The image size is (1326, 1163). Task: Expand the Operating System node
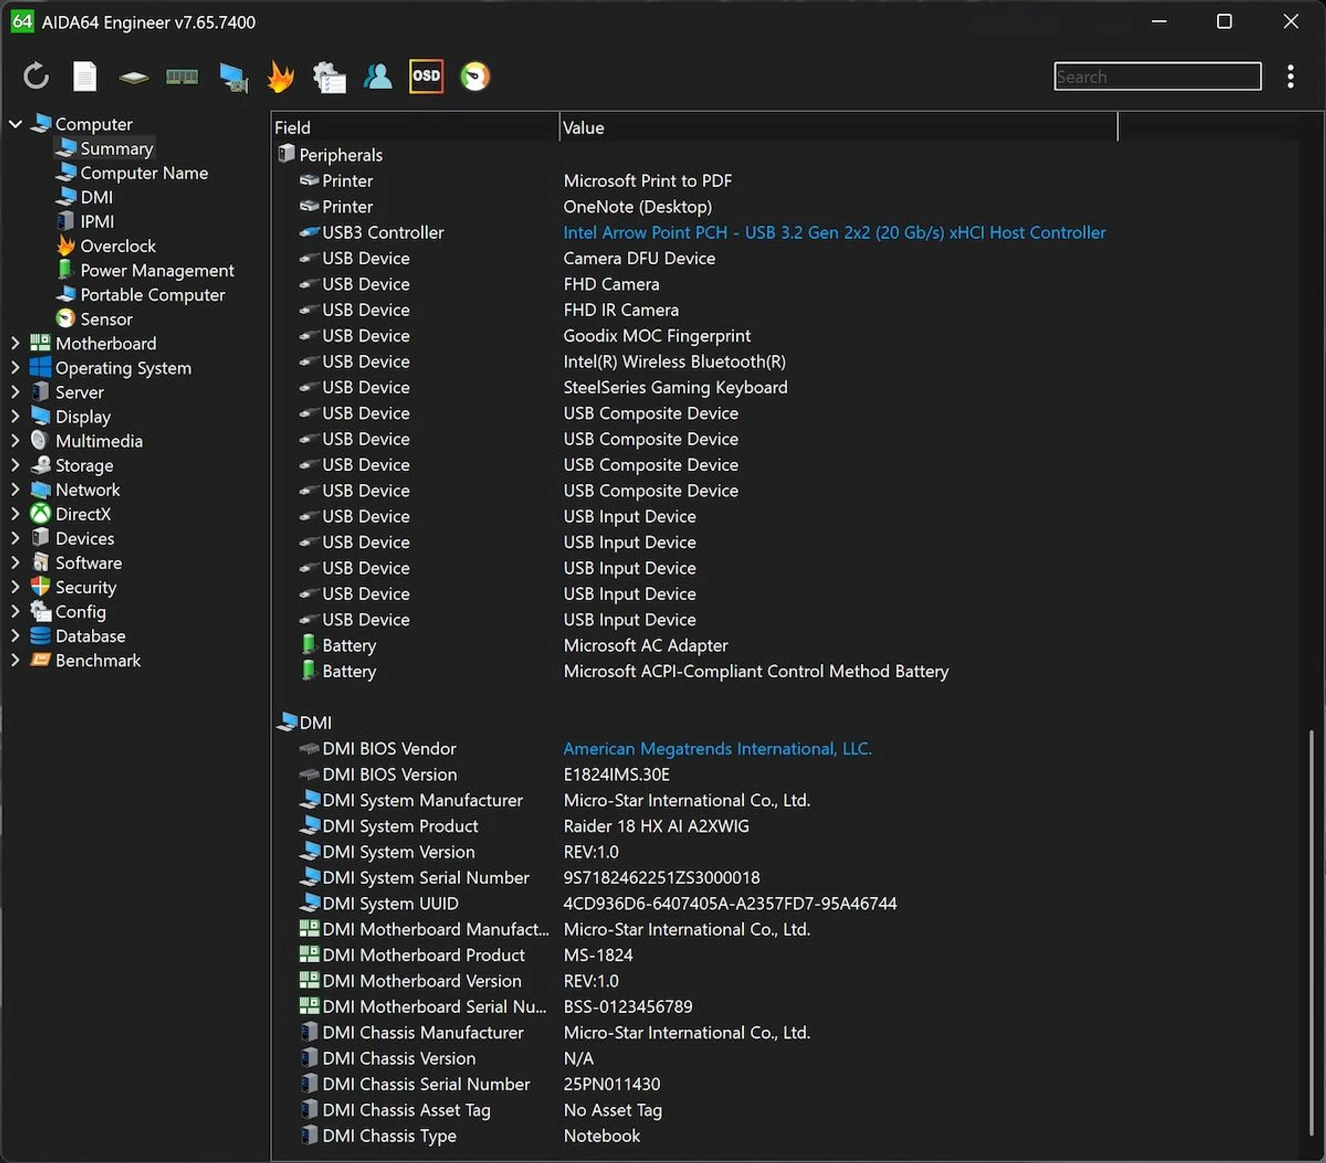tap(16, 367)
